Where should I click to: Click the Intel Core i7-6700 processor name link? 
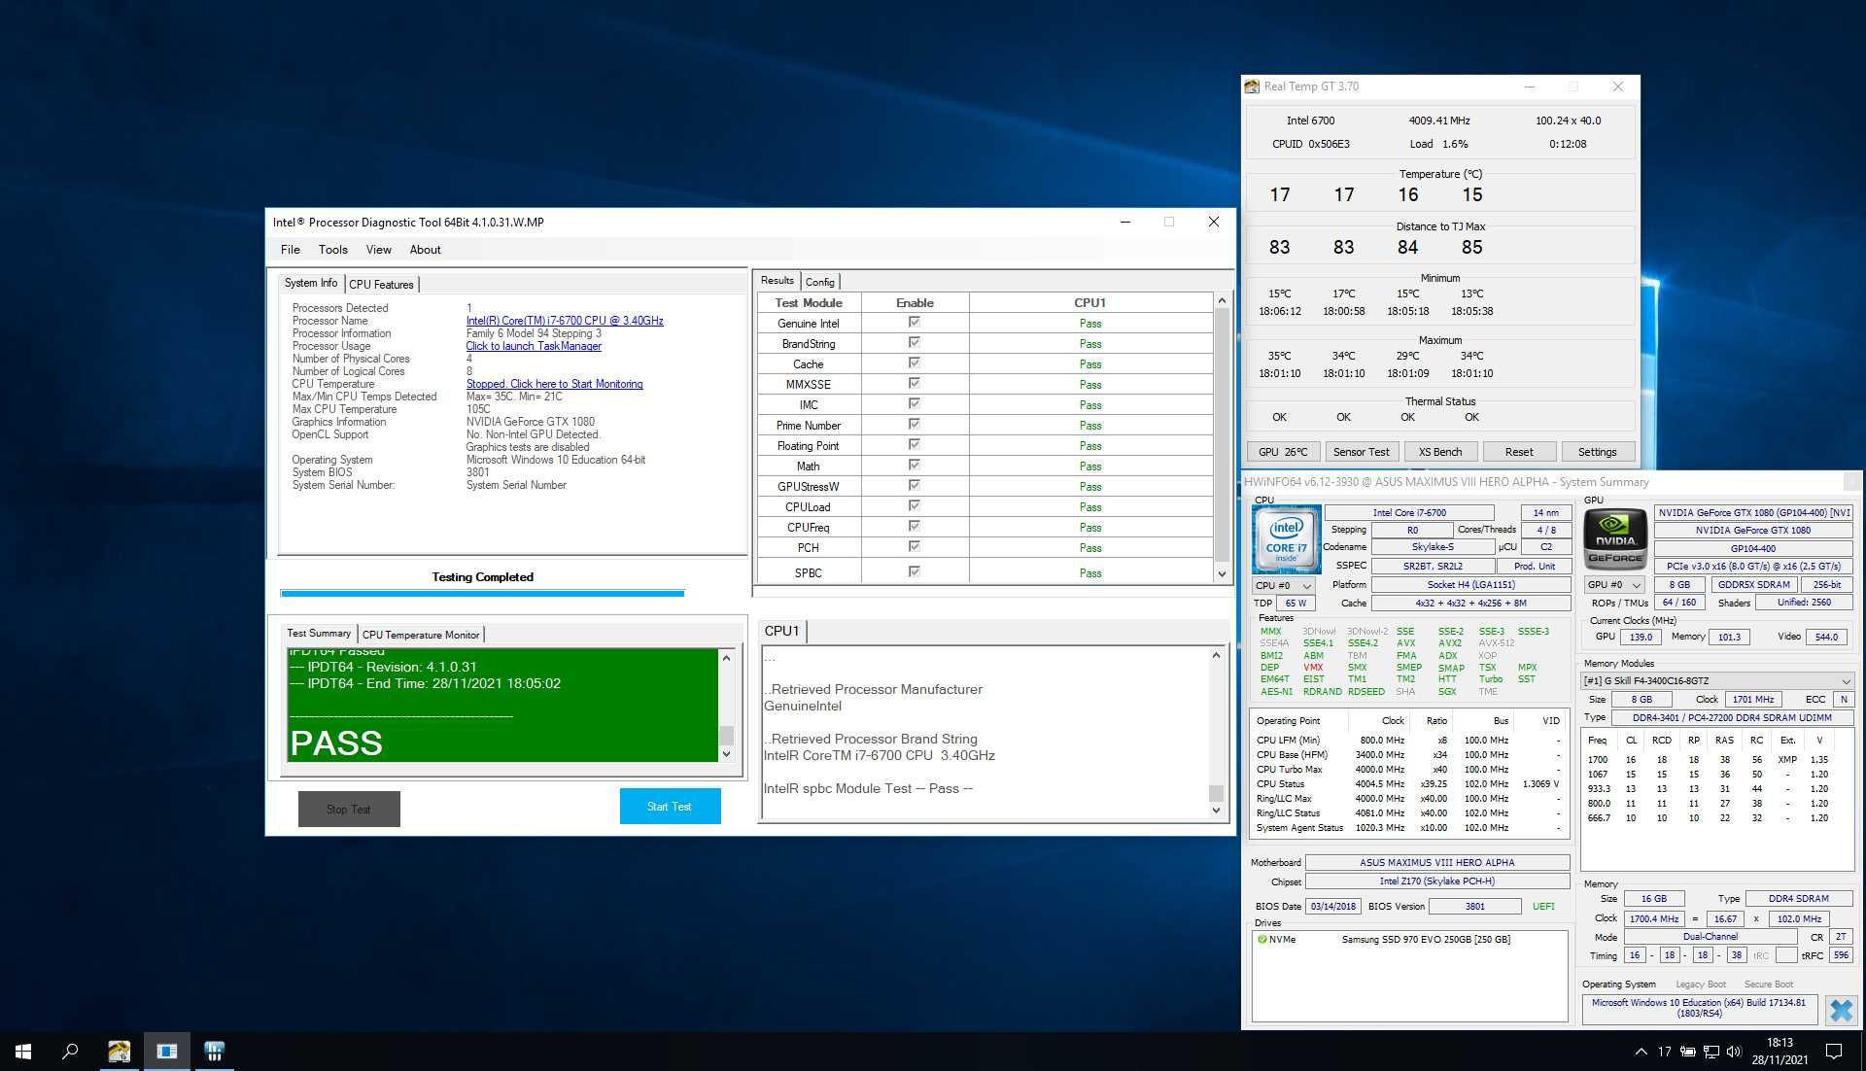(x=565, y=321)
